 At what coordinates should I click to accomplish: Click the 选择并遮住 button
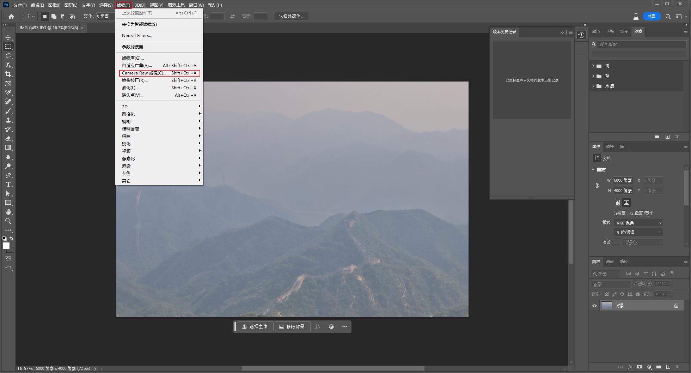[x=292, y=16]
